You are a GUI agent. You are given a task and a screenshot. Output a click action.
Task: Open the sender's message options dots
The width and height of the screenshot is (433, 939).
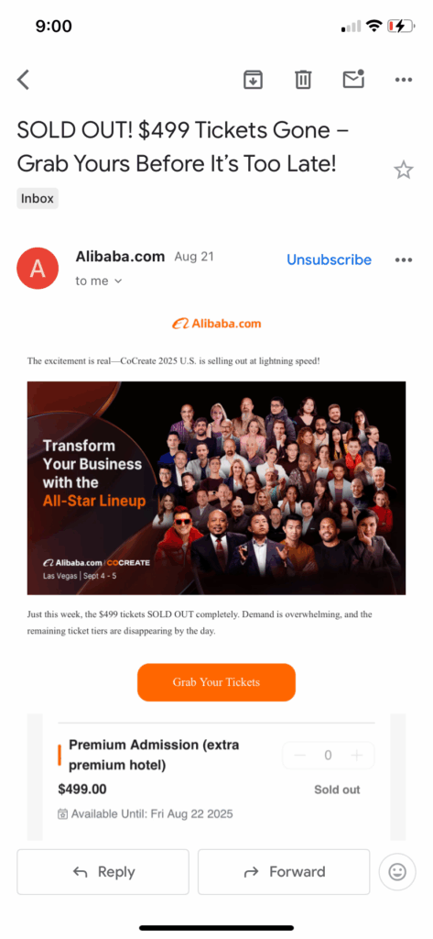click(404, 260)
